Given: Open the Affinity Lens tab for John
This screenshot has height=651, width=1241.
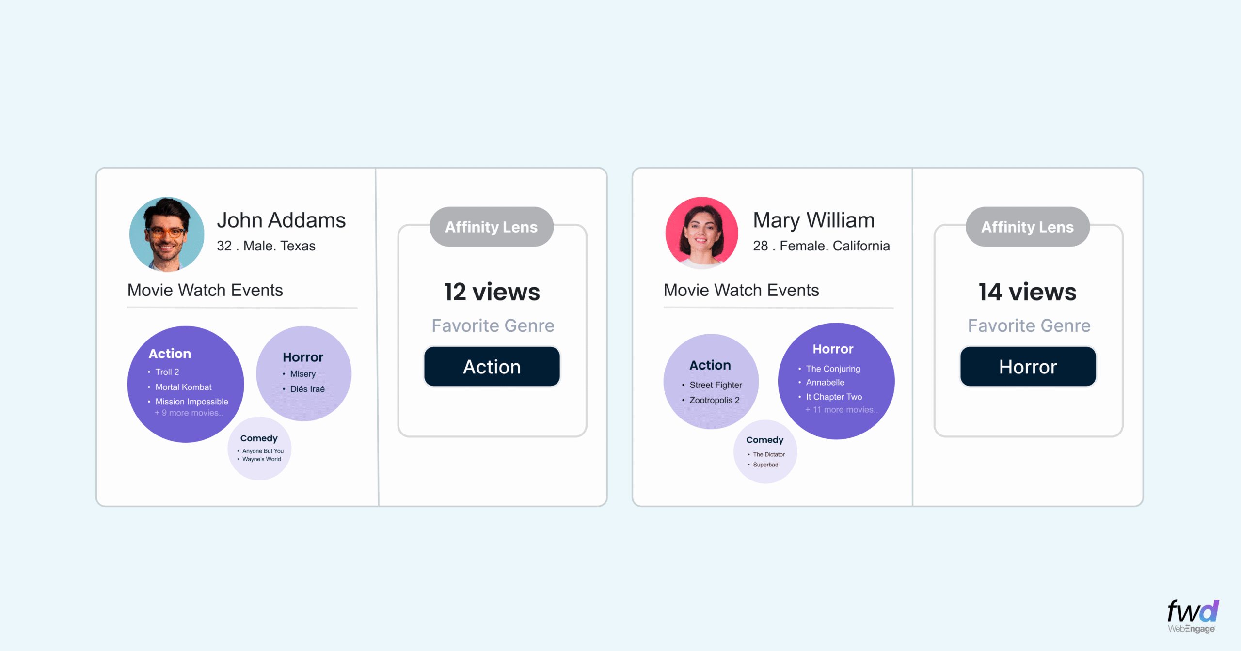Looking at the screenshot, I should coord(491,227).
